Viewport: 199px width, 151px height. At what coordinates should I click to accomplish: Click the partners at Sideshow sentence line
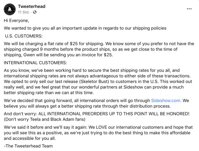[94, 87]
